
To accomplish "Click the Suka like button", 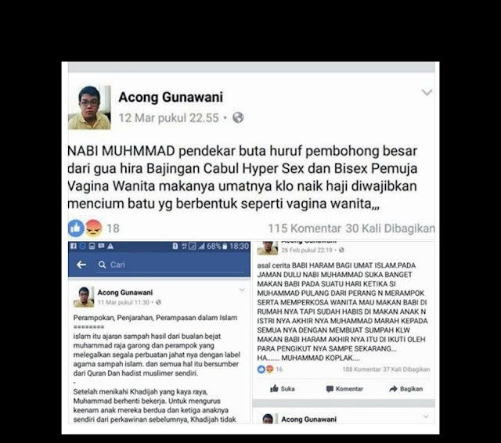I will pyautogui.click(x=283, y=389).
